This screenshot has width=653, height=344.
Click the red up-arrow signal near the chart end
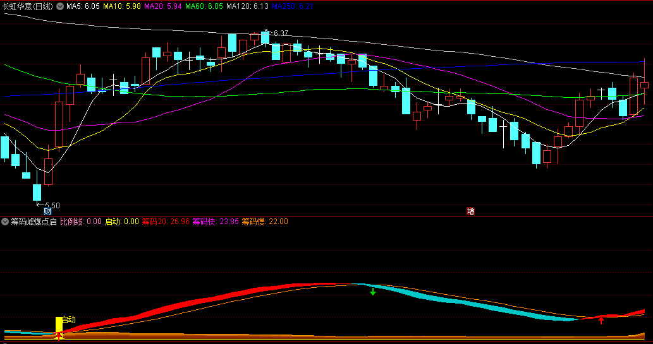pyautogui.click(x=601, y=320)
